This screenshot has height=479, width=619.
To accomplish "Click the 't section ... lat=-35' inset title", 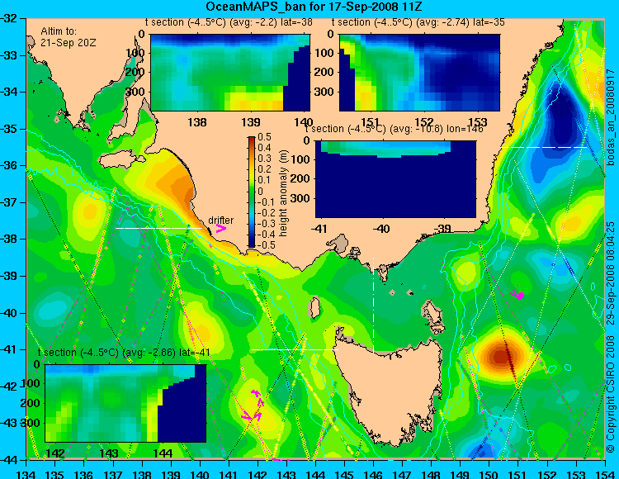I will [418, 22].
